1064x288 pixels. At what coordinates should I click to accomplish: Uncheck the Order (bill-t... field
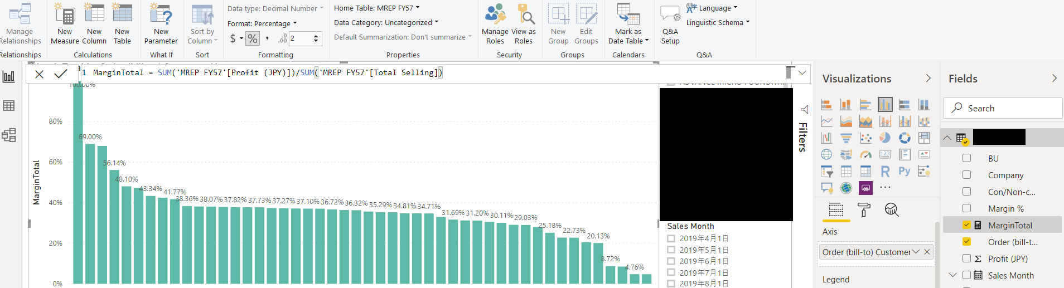point(966,242)
